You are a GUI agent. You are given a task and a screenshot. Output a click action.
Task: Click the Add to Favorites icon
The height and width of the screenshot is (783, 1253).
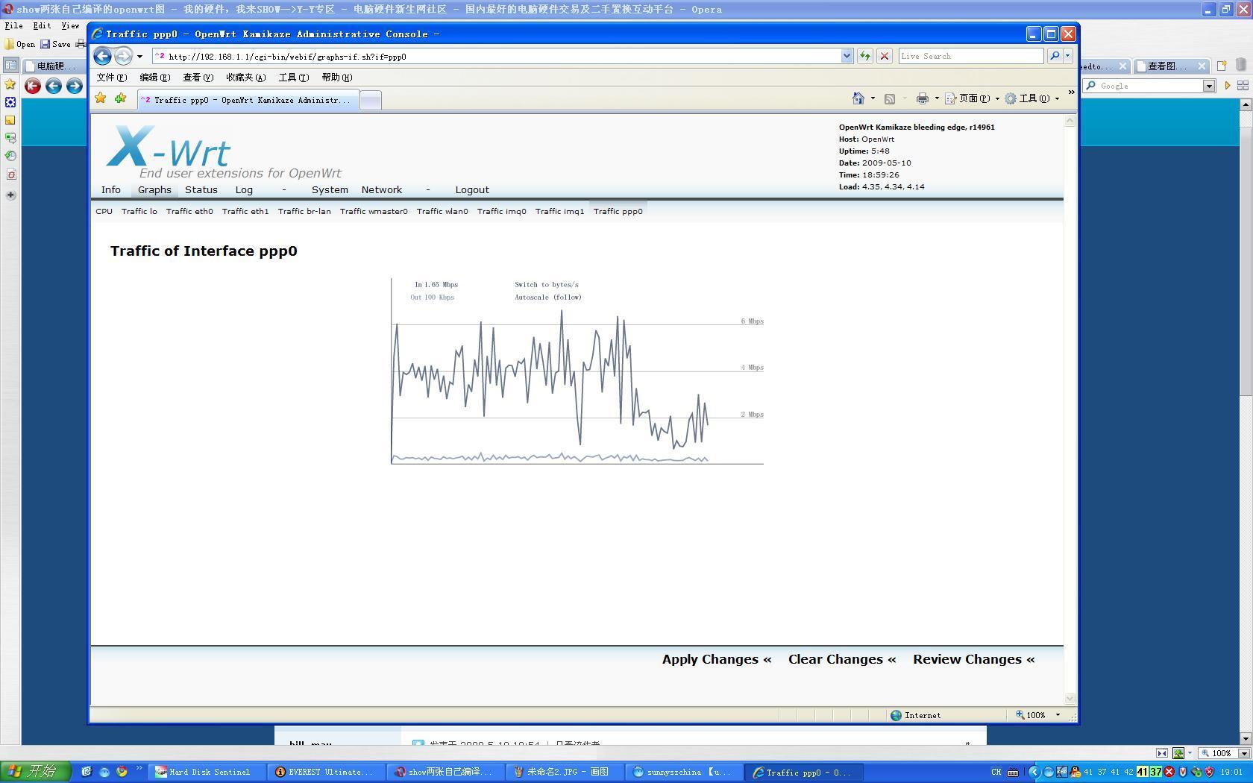pyautogui.click(x=120, y=98)
